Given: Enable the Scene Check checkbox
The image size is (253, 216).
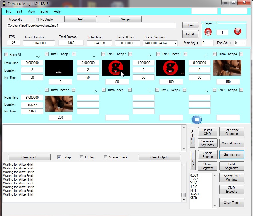Looking at the screenshot, I should [105, 157].
